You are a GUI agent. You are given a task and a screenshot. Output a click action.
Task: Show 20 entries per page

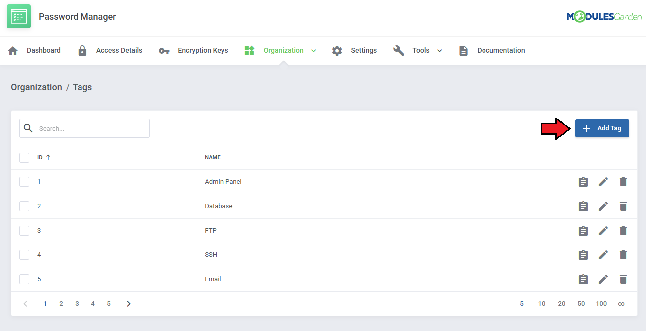tap(562, 304)
